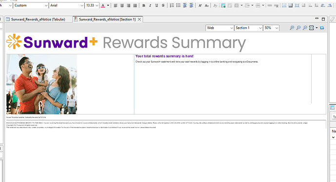Toggle underline formatting
336x182 pixels.
coord(157,5)
